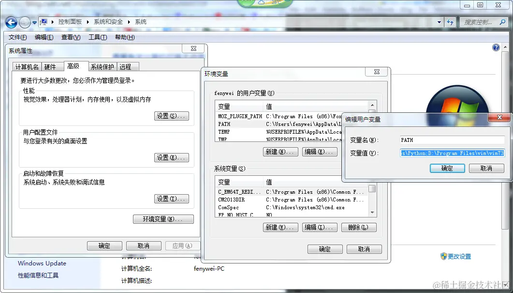513x293 pixels.
Task: Click the Refresh icon beside the address bar
Action: pos(451,22)
